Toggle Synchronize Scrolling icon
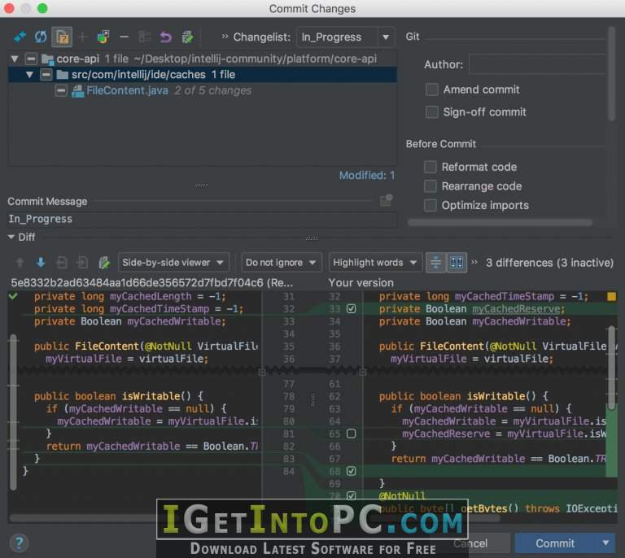 457,263
